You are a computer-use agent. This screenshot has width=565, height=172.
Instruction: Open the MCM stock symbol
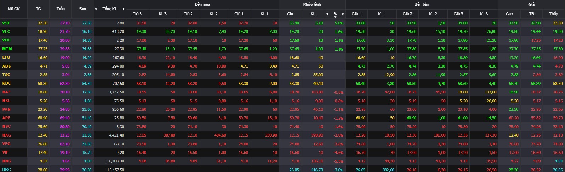(7, 49)
